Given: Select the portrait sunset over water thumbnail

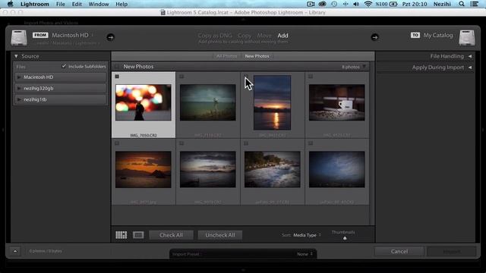Looking at the screenshot, I should pyautogui.click(x=272, y=102).
